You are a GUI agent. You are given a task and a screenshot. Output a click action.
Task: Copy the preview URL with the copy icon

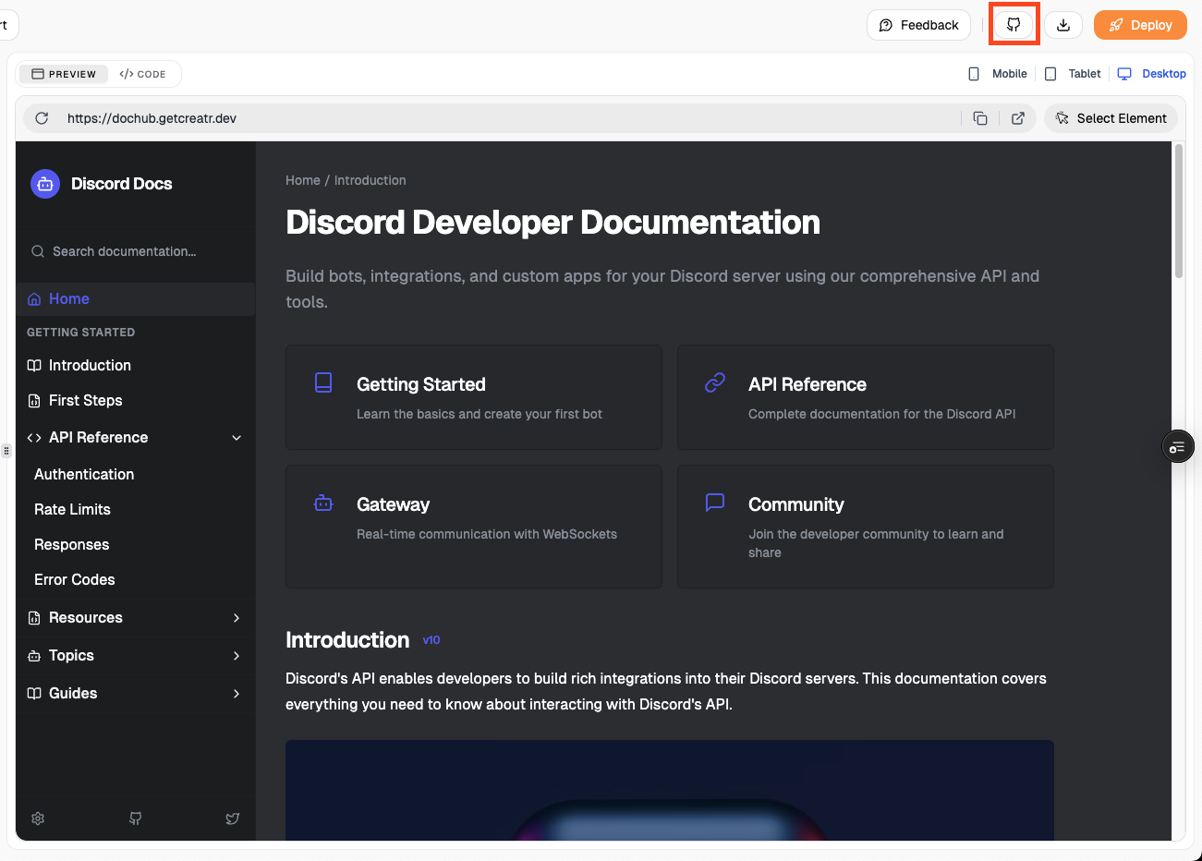pos(980,118)
